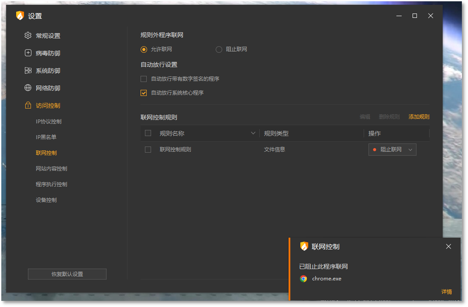Open the IP协议控制 subsection

[x=48, y=122]
